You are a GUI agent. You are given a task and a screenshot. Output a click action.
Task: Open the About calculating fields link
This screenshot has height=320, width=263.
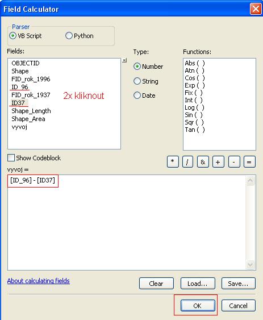coord(39,281)
